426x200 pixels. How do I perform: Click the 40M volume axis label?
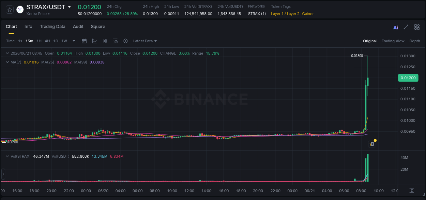tap(405, 158)
